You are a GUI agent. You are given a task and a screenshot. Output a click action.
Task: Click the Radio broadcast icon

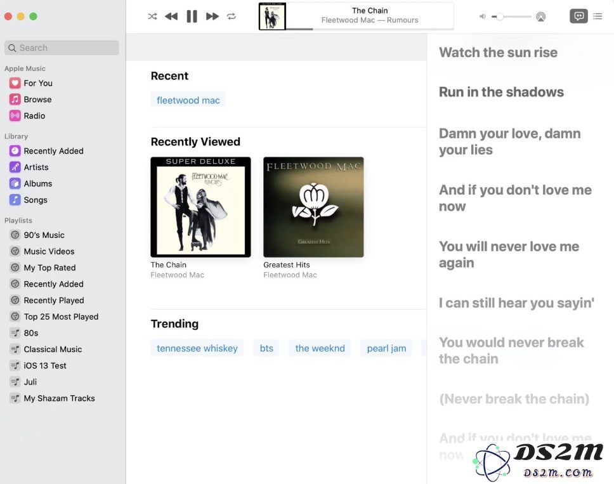pos(15,115)
